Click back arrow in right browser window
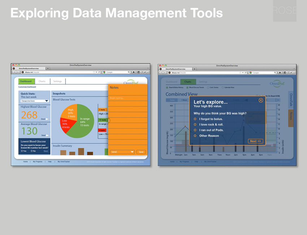This screenshot has width=307, height=235. (161, 73)
